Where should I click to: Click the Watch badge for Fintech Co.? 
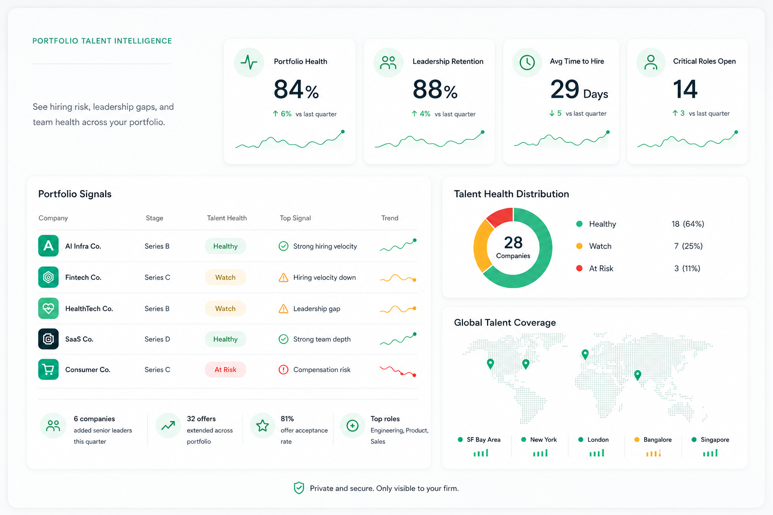(225, 277)
